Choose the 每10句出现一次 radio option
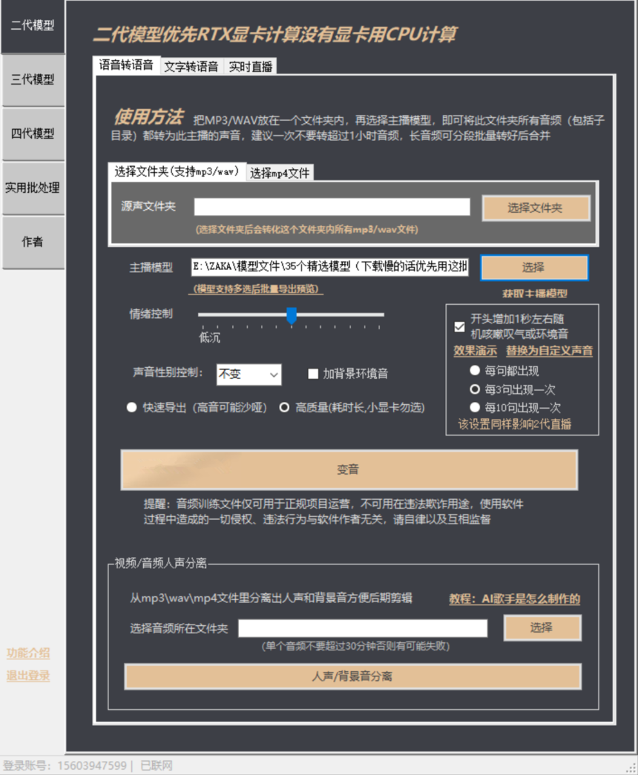638x775 pixels. pyautogui.click(x=475, y=407)
